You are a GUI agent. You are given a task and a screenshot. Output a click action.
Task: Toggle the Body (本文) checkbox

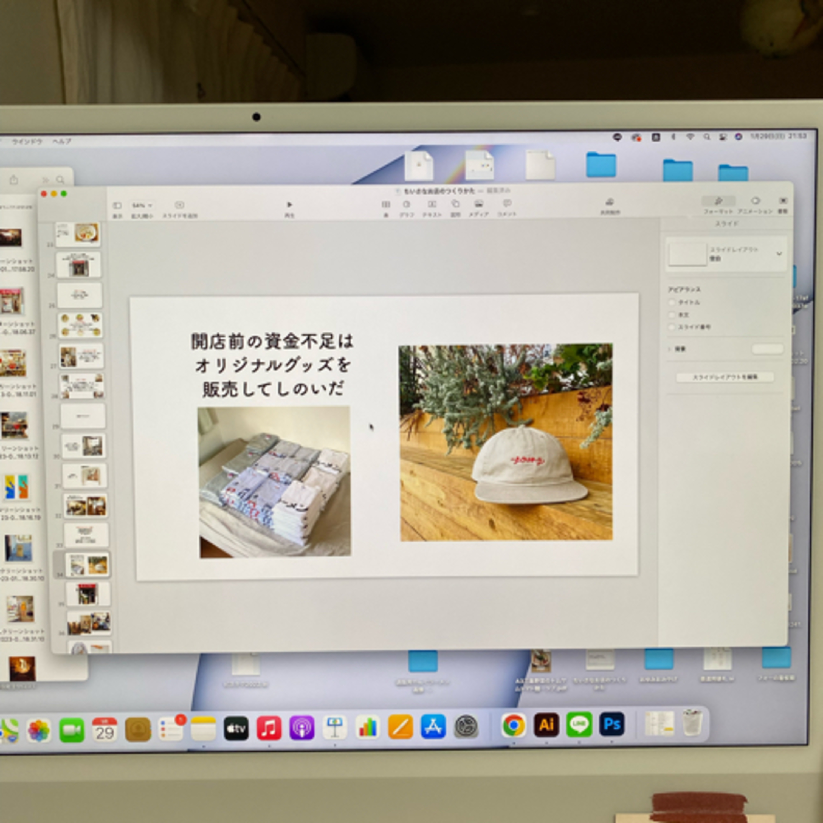click(672, 315)
